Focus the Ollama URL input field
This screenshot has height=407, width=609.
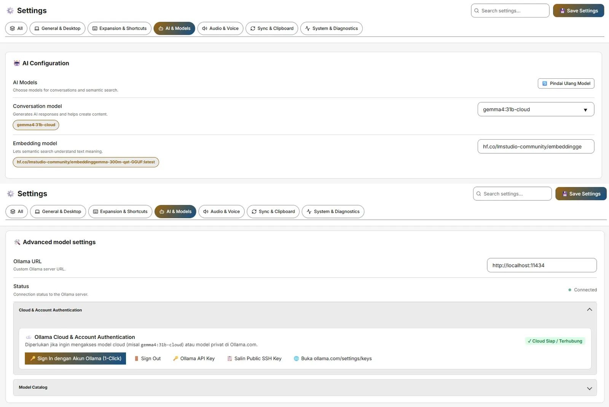tap(542, 266)
